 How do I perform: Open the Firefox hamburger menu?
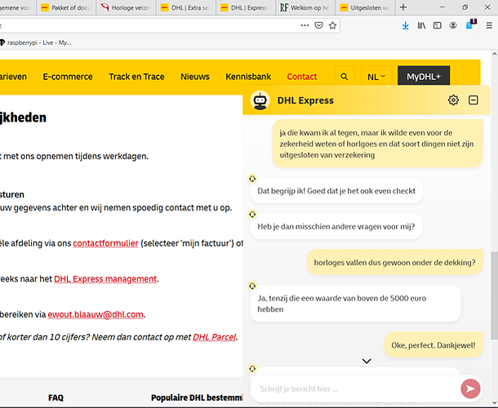[x=489, y=25]
